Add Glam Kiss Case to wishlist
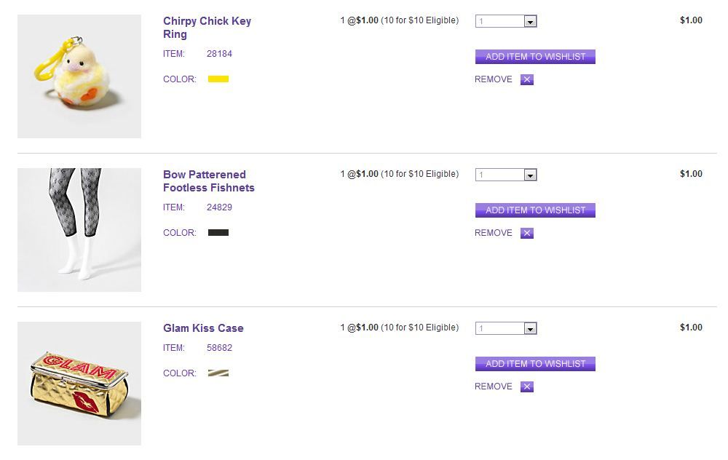Screen dimensions: 728x460 click(x=535, y=364)
